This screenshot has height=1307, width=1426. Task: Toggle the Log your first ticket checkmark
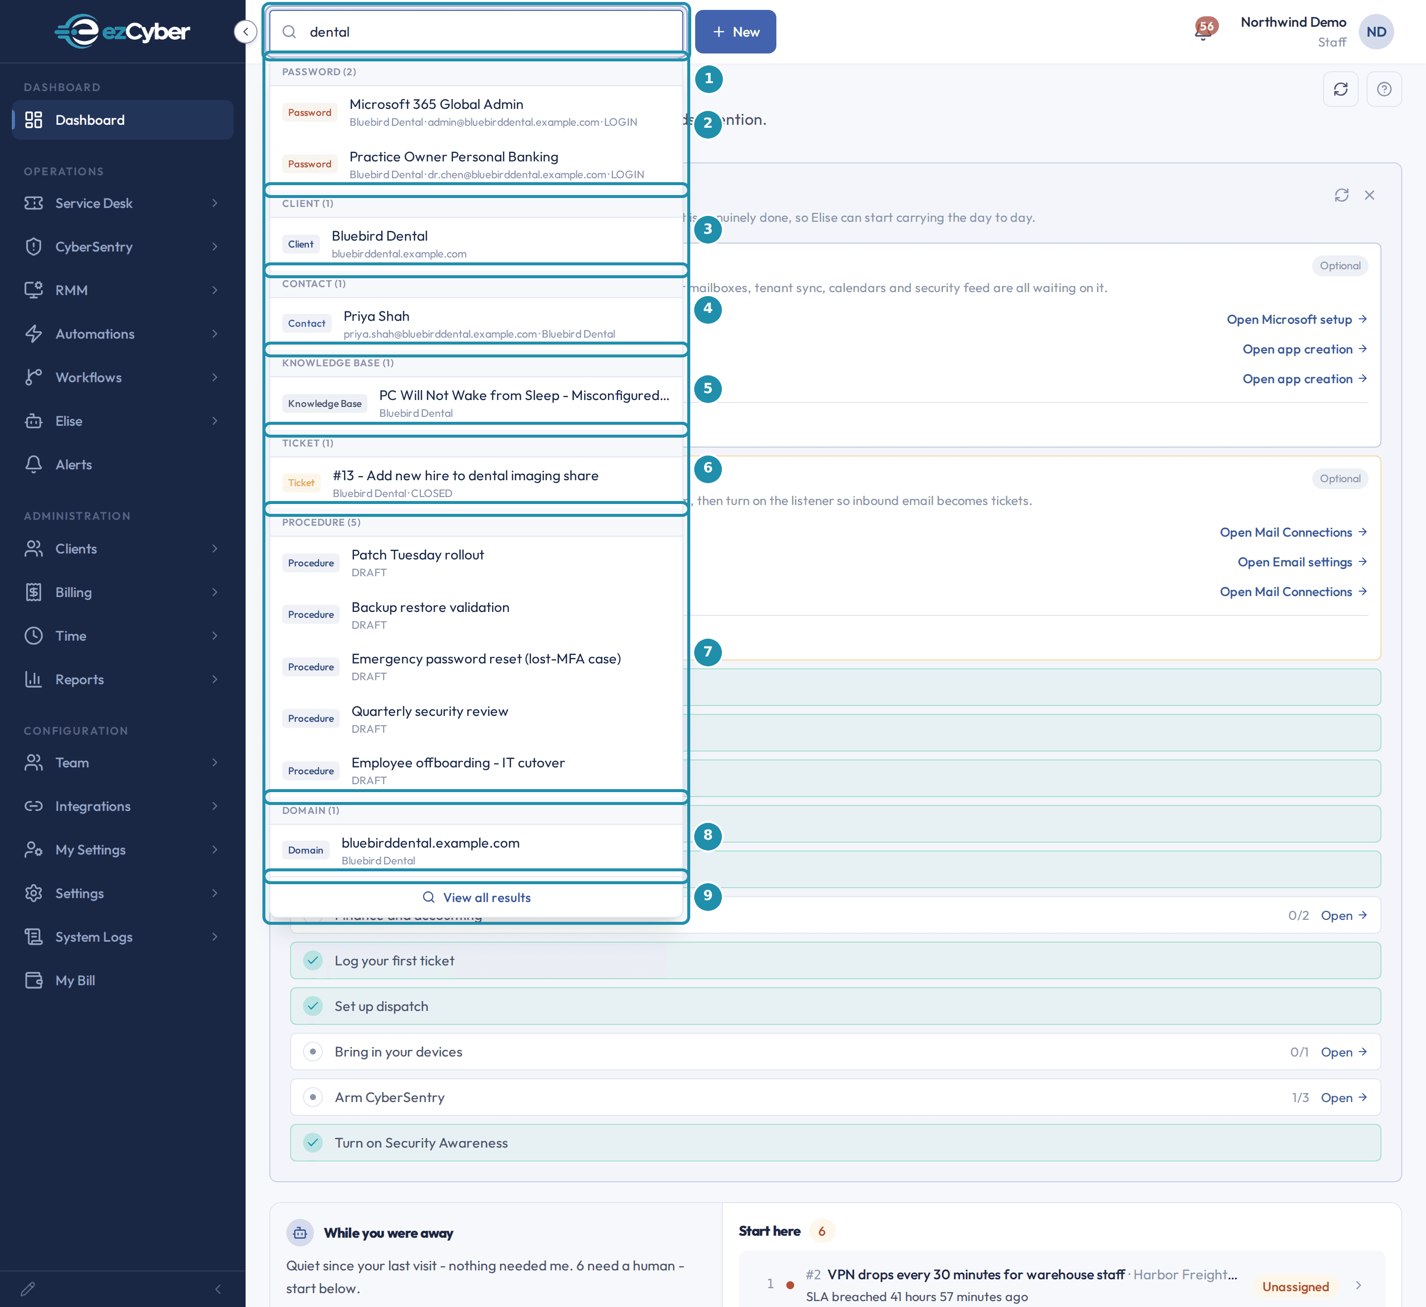click(x=312, y=960)
